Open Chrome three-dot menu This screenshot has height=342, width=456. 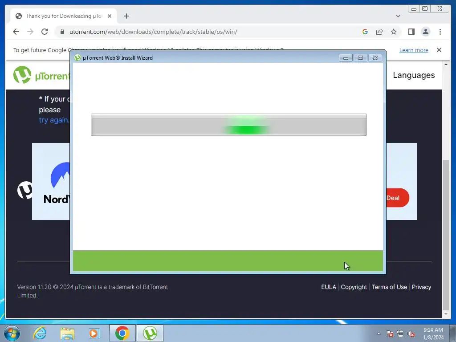(x=440, y=32)
